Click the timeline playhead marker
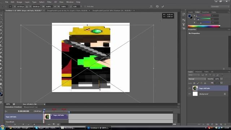231x130 pixels. (x=44, y=110)
